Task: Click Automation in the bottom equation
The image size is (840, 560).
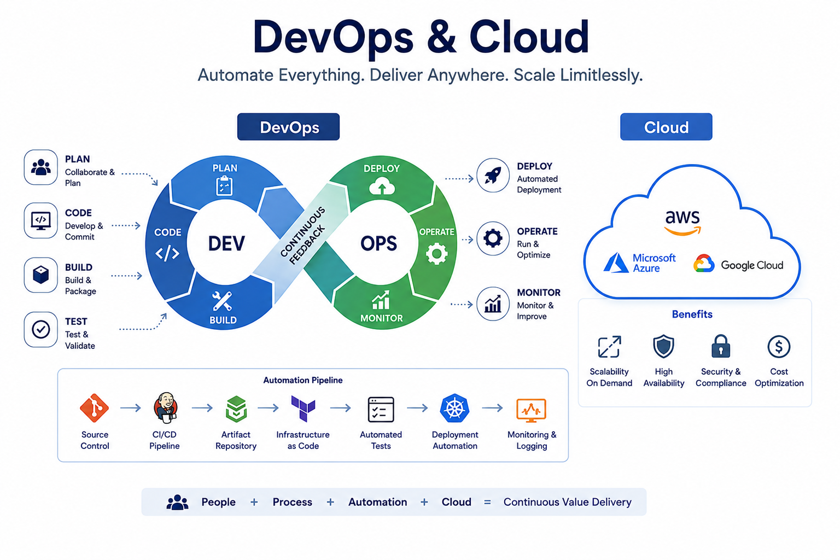Action: [x=377, y=502]
